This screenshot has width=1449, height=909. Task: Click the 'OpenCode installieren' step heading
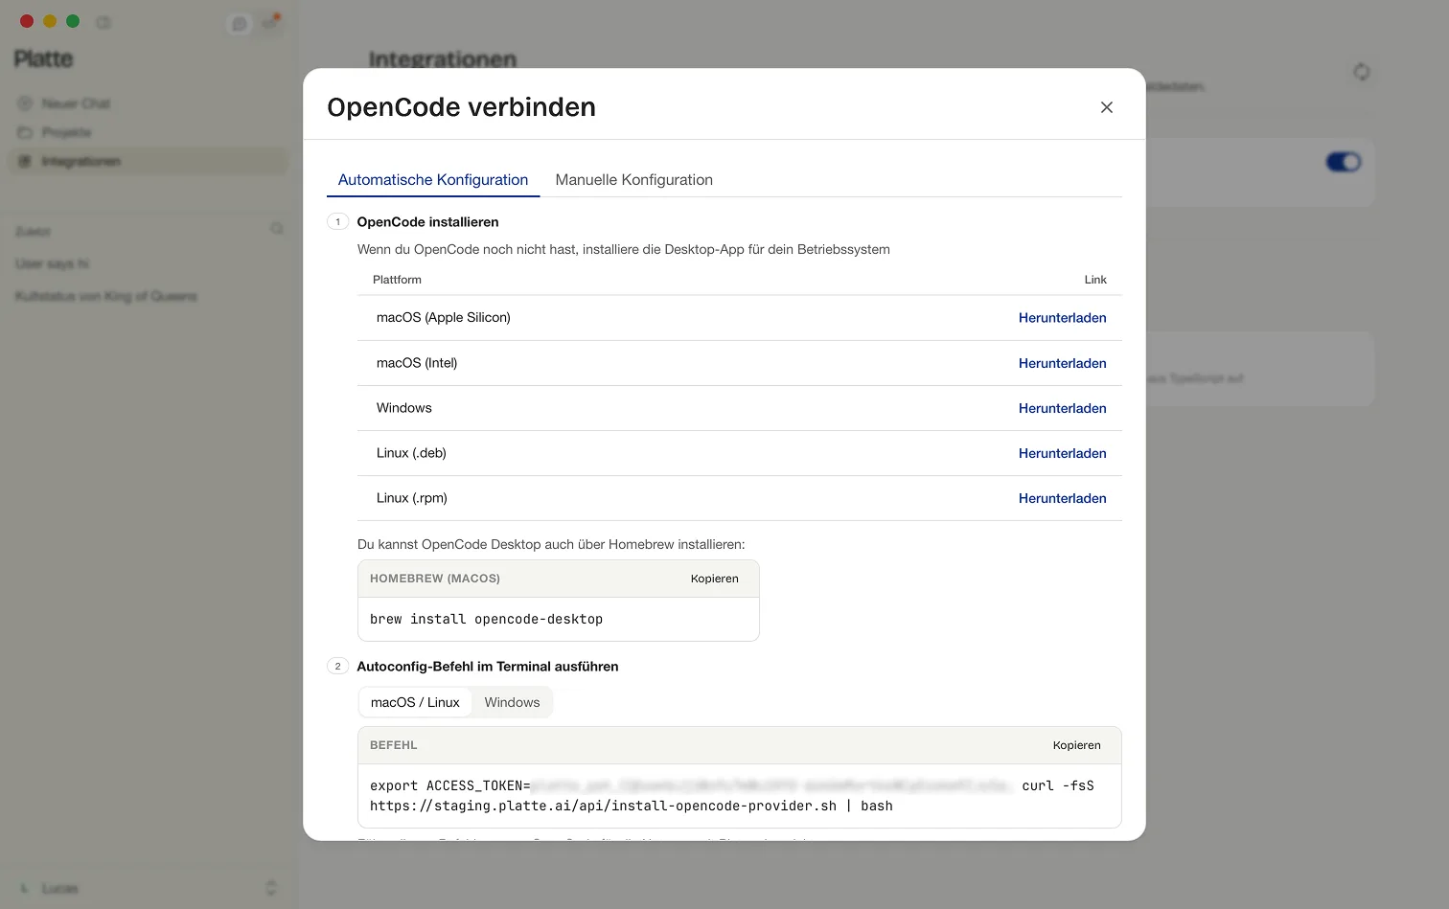pos(427,222)
